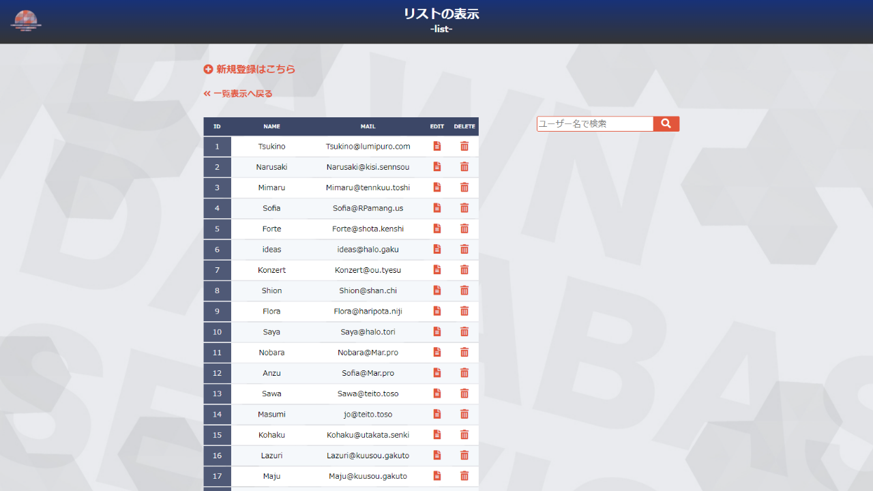Open the edit icon for Konzert
The height and width of the screenshot is (491, 873).
(436, 269)
